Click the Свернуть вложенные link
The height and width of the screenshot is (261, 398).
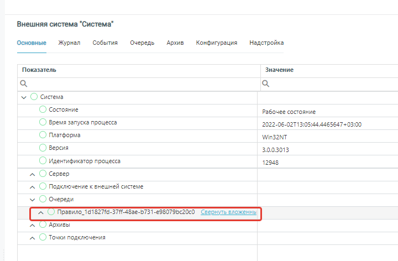pyautogui.click(x=228, y=212)
